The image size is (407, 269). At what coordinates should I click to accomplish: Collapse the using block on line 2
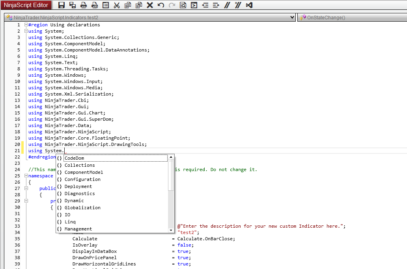(26, 31)
